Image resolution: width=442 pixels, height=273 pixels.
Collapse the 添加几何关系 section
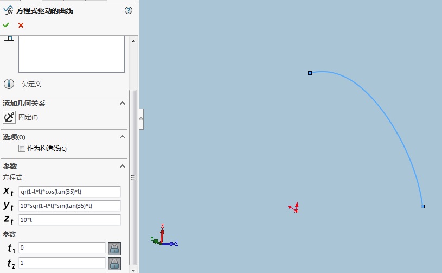point(123,103)
